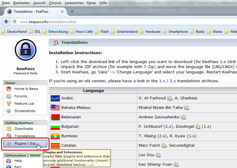Click the Home & News house icon
This screenshot has height=168, width=237.
[x=9, y=89]
